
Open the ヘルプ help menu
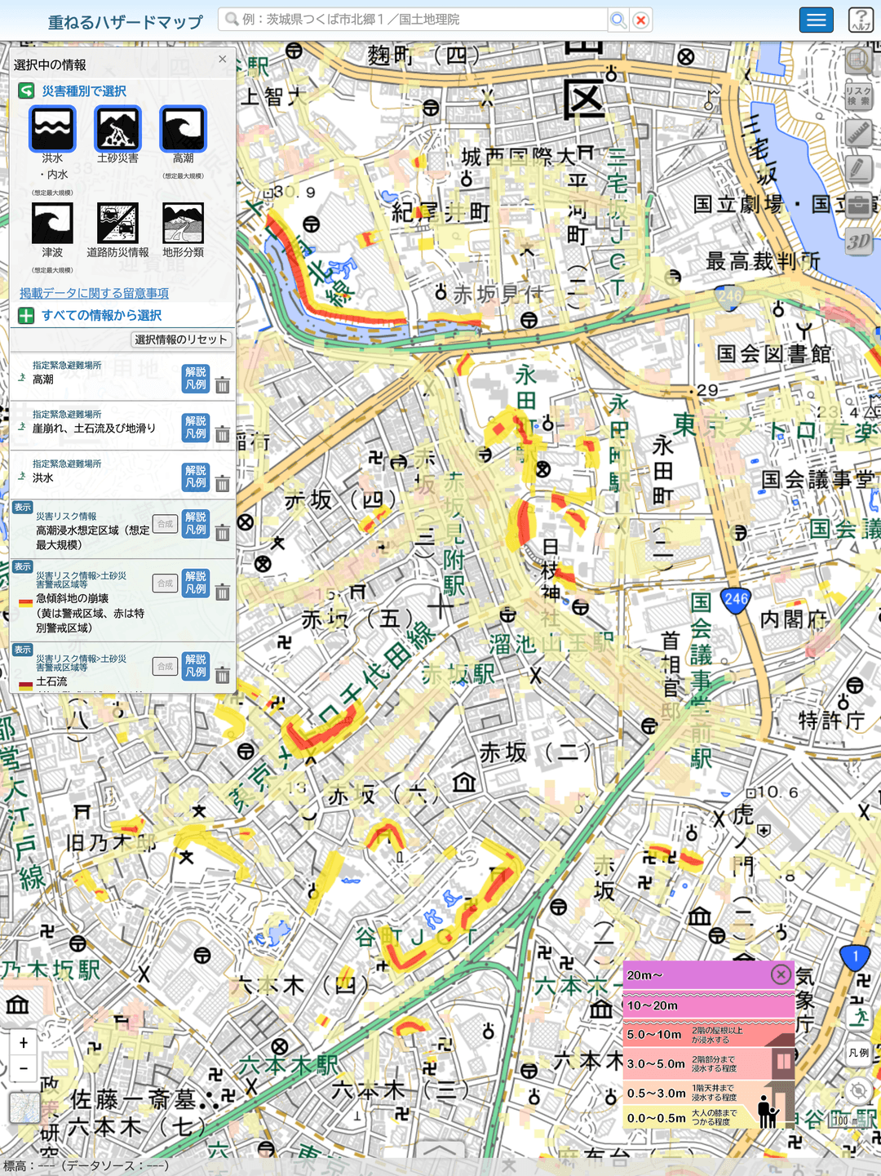[861, 20]
